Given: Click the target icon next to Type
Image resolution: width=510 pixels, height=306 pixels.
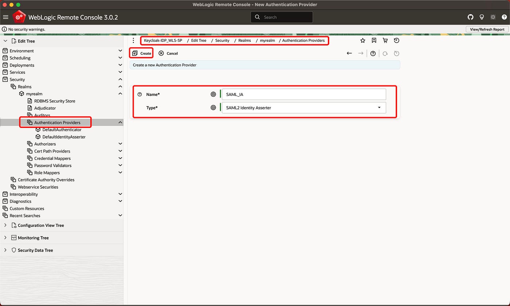Looking at the screenshot, I should pyautogui.click(x=213, y=108).
